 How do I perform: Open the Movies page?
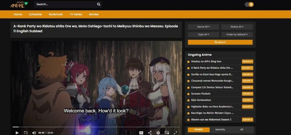point(94,14)
